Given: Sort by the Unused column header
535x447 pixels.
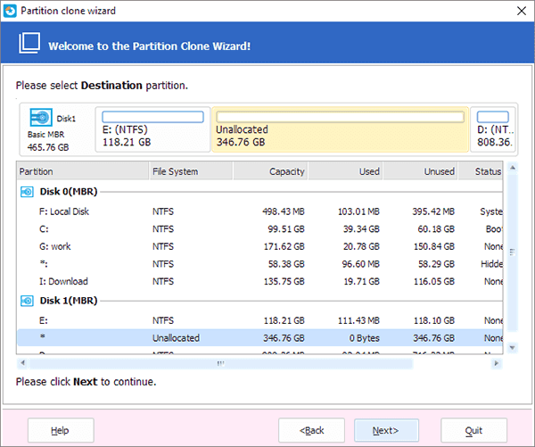Looking at the screenshot, I should click(x=421, y=171).
